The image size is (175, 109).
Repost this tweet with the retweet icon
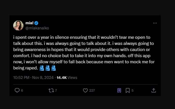click(x=51, y=90)
